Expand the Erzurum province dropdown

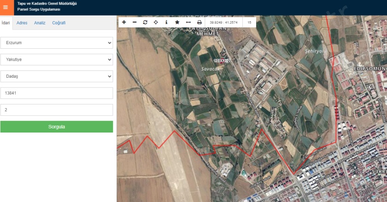coord(57,43)
